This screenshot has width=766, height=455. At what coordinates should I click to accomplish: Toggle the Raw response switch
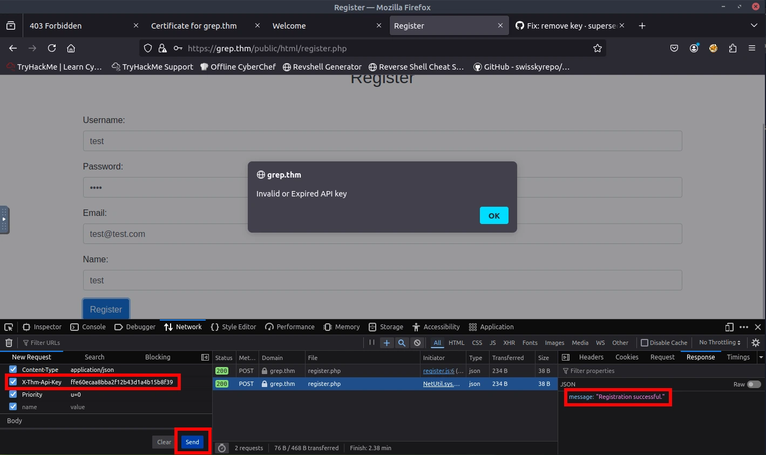pyautogui.click(x=754, y=384)
